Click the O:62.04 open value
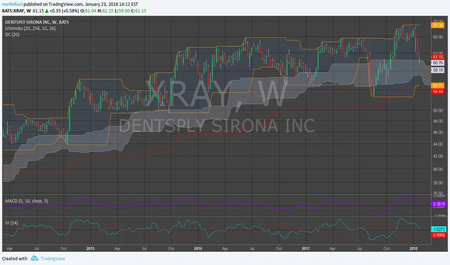The width and height of the screenshot is (450, 265). click(88, 11)
